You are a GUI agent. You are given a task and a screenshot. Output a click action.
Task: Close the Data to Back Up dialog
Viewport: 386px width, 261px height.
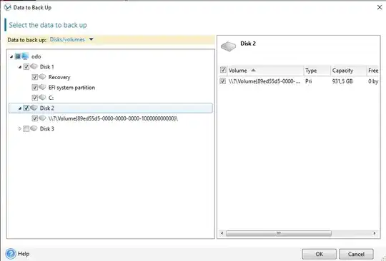[x=380, y=7]
